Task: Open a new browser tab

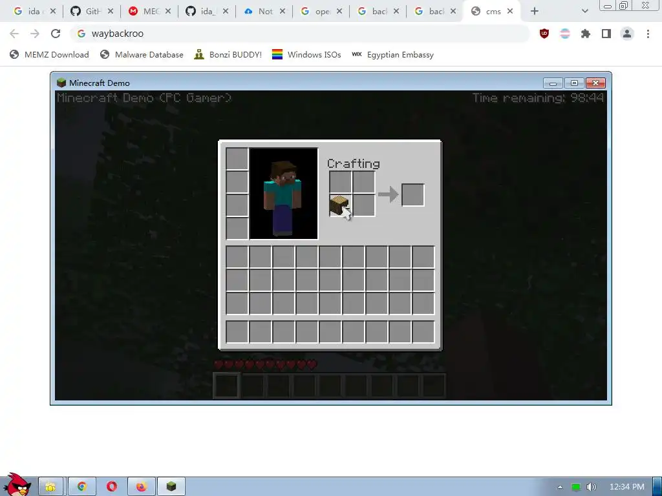Action: [x=535, y=12]
